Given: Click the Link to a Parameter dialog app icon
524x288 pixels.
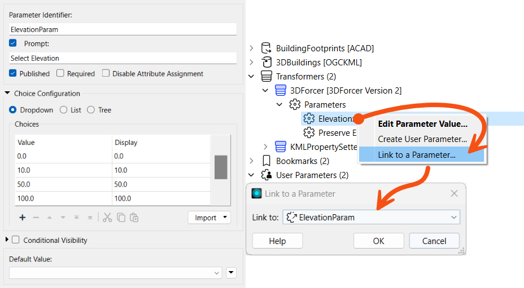Looking at the screenshot, I should [x=257, y=193].
